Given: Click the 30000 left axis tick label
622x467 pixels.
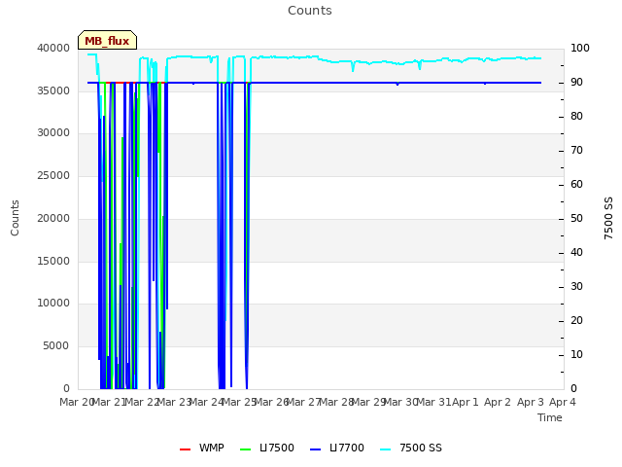Looking at the screenshot, I should coord(53,132).
